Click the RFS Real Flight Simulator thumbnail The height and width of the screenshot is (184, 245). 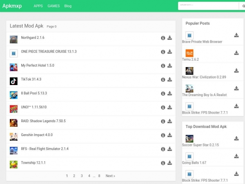click(13, 150)
